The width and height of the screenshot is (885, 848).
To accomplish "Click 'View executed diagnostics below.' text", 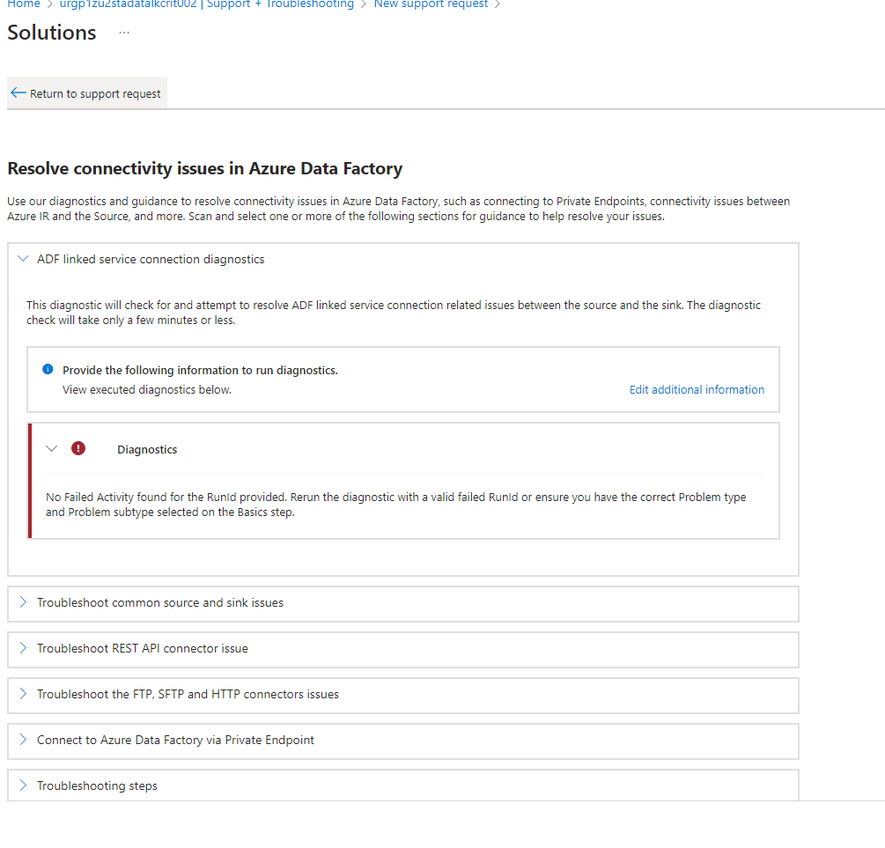I will click(147, 389).
